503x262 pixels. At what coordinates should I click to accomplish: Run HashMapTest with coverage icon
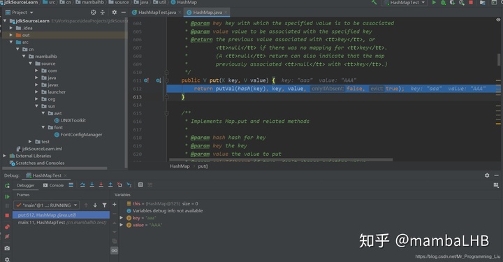(x=452, y=3)
